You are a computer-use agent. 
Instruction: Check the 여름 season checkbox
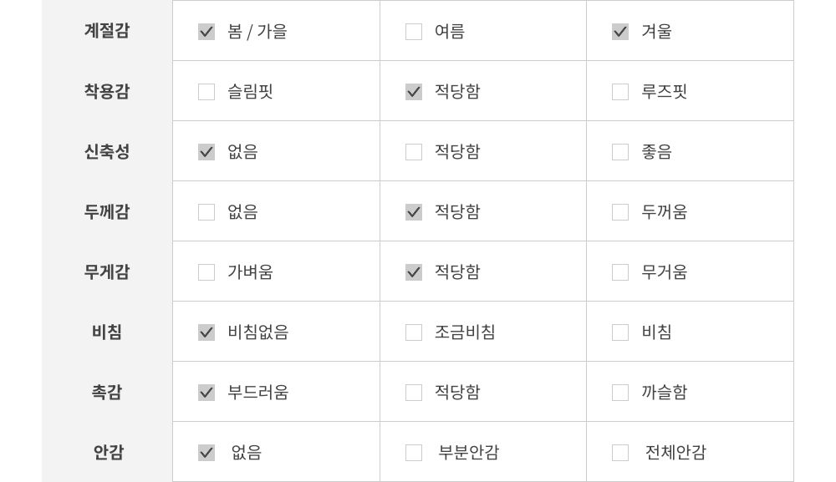[x=414, y=32]
